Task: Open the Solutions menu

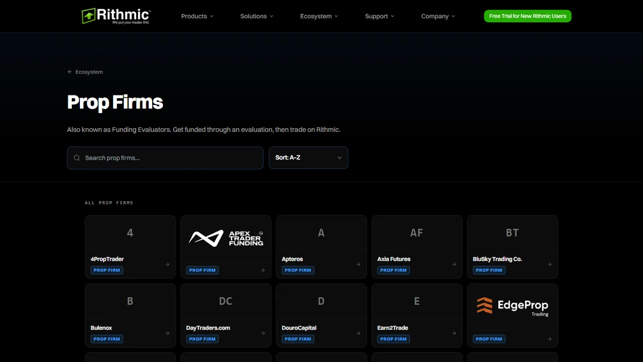Action: 257,16
